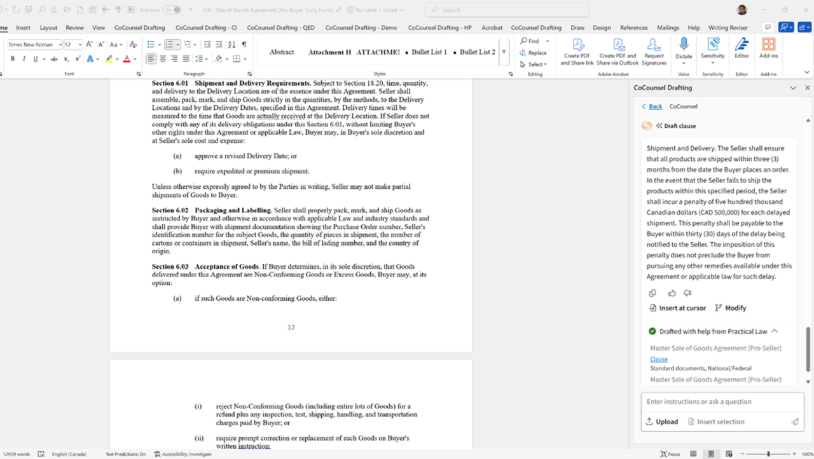Sort paragraphs A to Z
Screen dimensions: 814x459
(x=231, y=45)
